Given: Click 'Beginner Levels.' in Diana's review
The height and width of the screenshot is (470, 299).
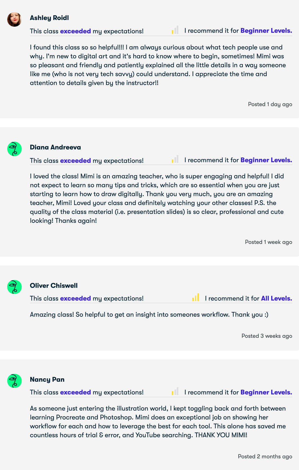Looking at the screenshot, I should click(x=266, y=160).
